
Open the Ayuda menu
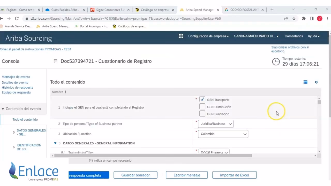pos(313,36)
